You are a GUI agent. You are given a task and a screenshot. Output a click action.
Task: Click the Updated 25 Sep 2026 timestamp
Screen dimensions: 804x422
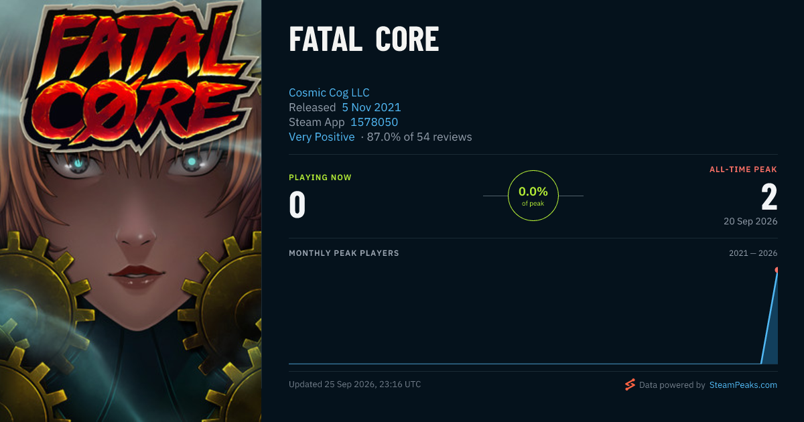[x=355, y=384]
